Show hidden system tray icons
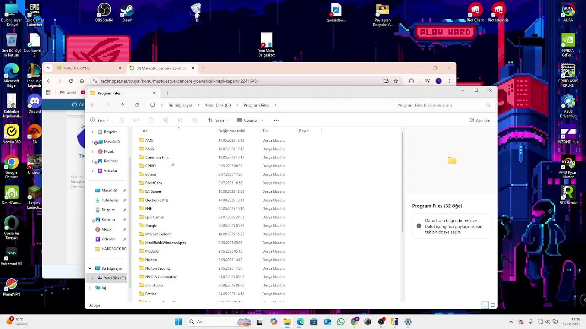Screen dimensions: 586x329 tap(511, 322)
